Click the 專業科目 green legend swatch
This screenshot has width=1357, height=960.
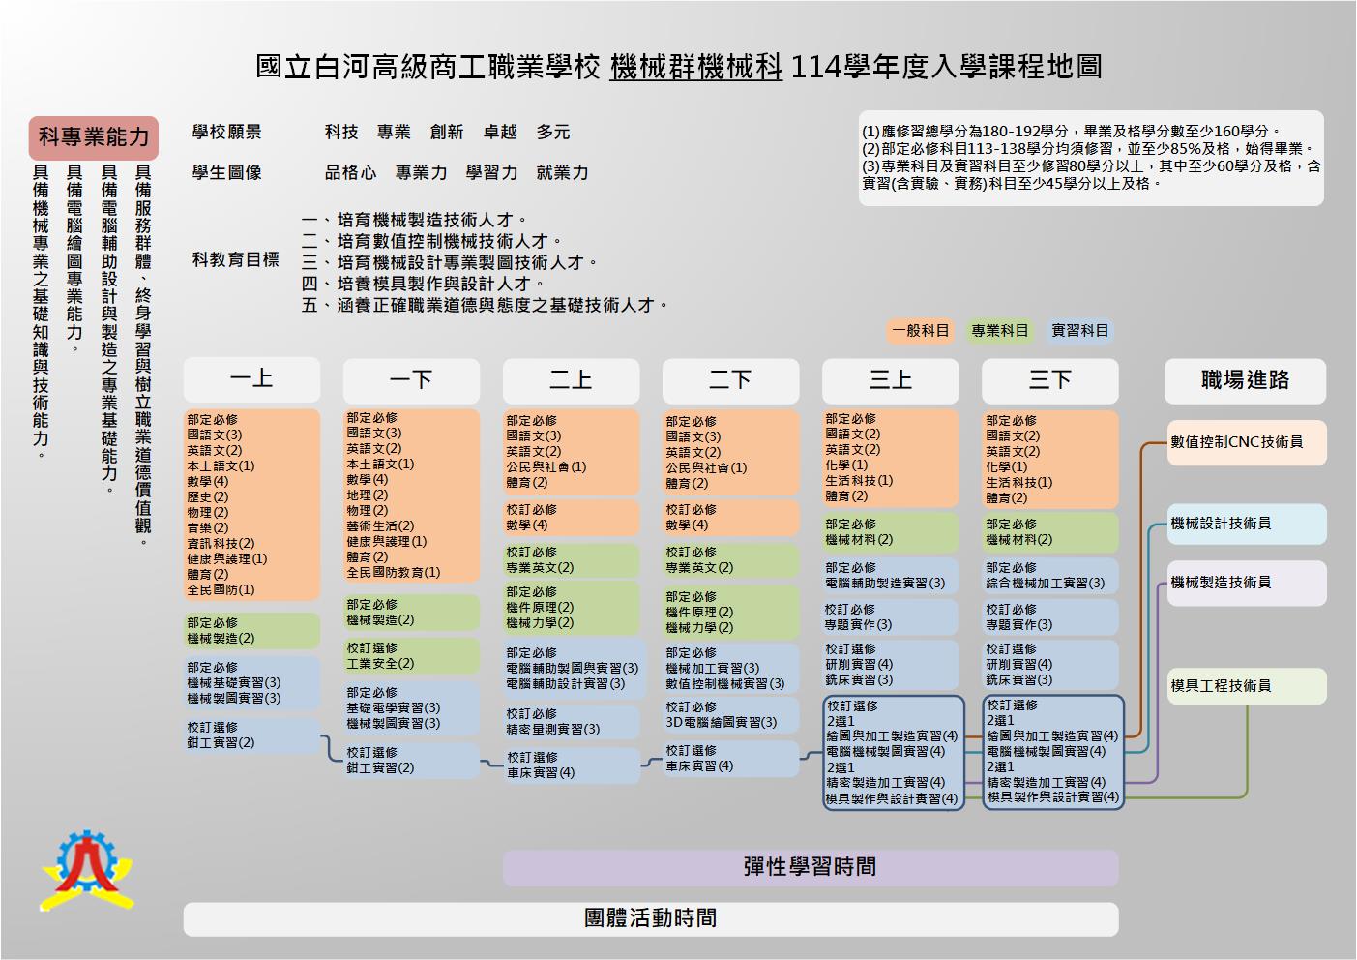[x=1000, y=331]
